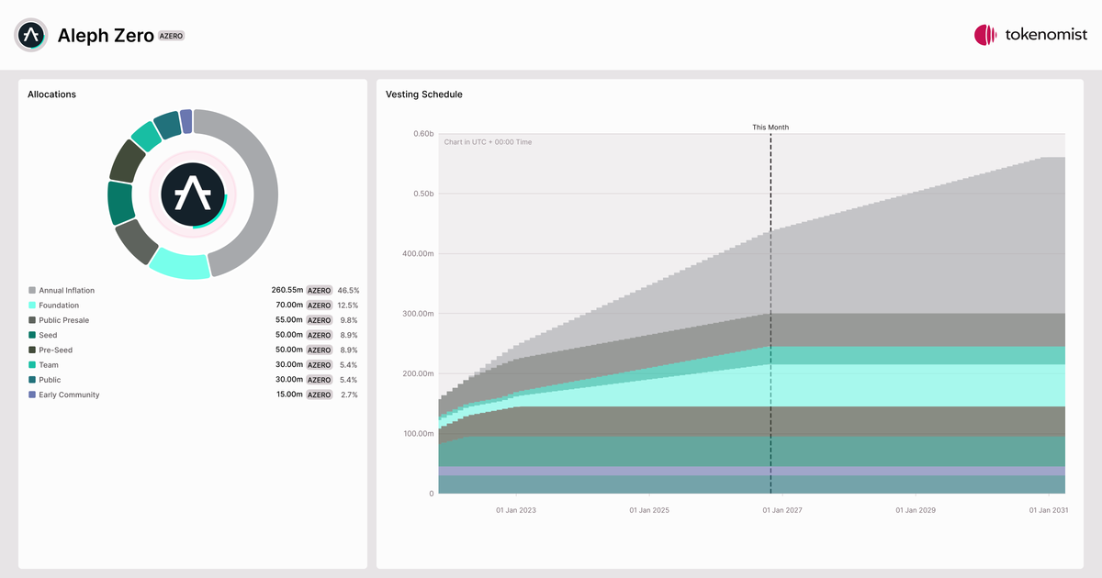Click the 01 Jan 2023 axis label
The height and width of the screenshot is (578, 1102).
click(x=516, y=509)
